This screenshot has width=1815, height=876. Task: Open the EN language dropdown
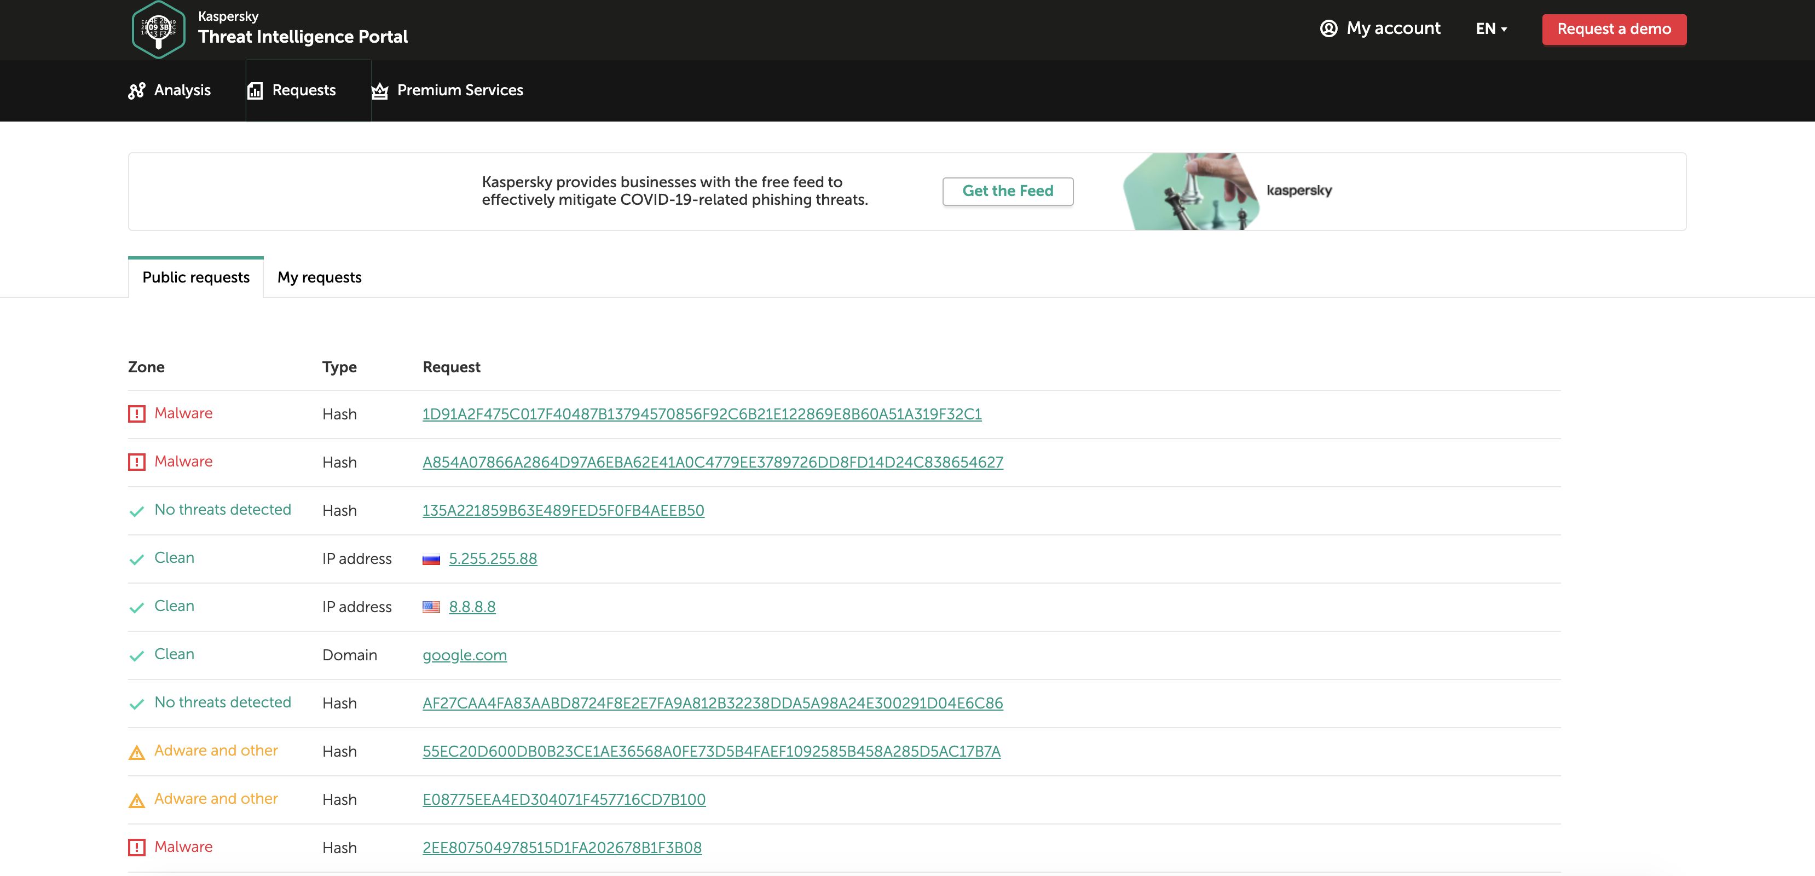[1492, 29]
